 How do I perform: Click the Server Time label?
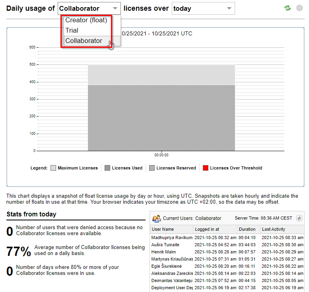(x=263, y=218)
